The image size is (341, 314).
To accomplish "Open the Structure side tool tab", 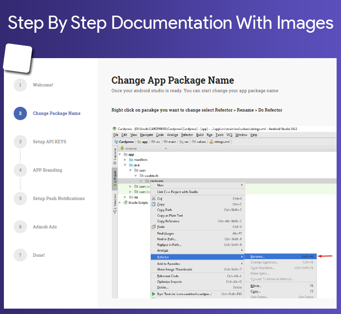I will pos(114,204).
